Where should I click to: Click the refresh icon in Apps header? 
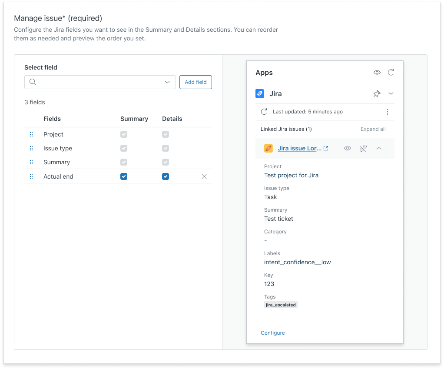pyautogui.click(x=391, y=73)
